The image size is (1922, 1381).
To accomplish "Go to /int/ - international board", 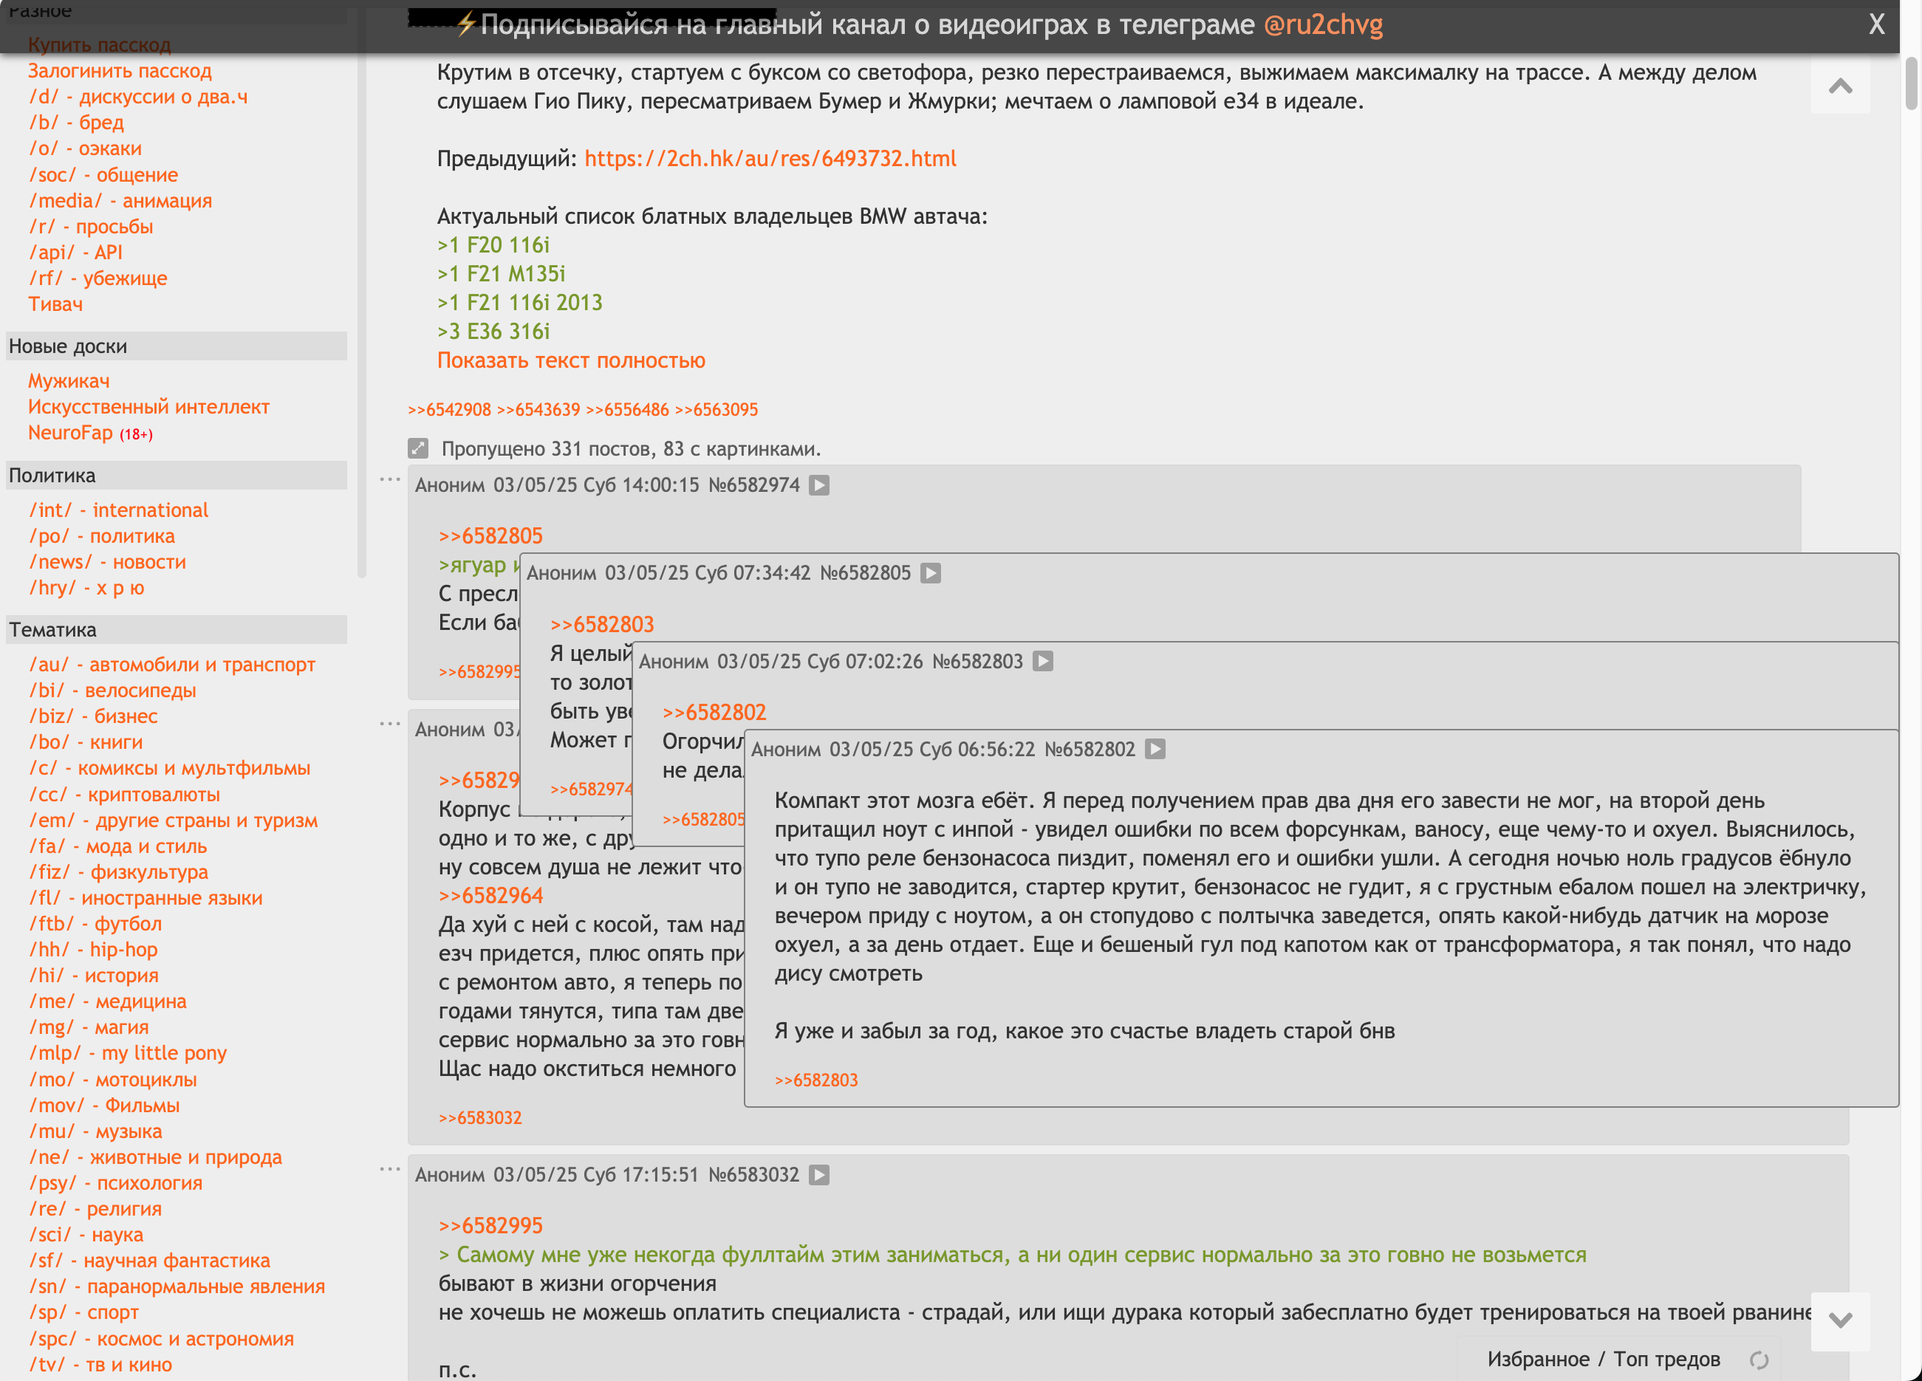I will tap(119, 510).
